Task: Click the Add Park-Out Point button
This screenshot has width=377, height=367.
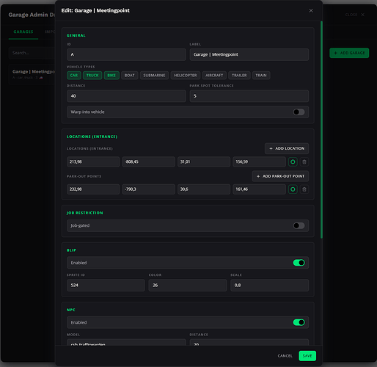Action: 280,176
